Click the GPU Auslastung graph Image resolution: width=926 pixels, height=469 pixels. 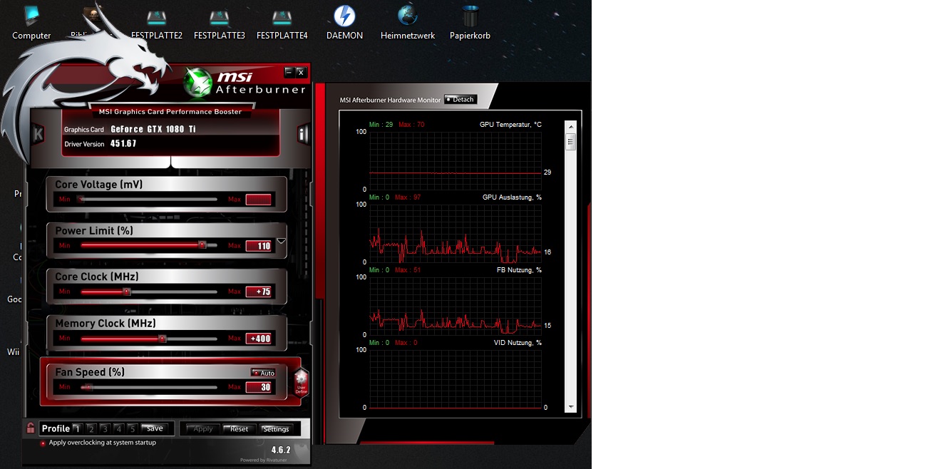(x=455, y=233)
